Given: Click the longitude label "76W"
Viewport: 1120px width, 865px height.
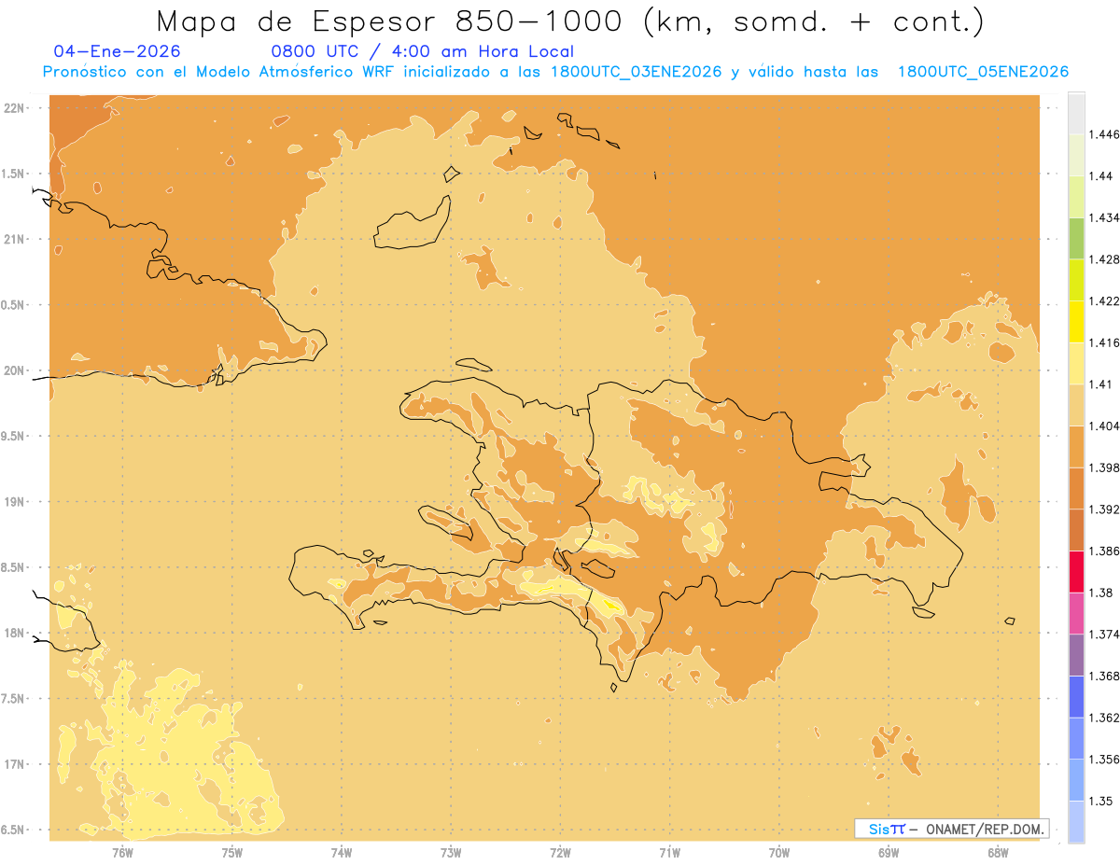Looking at the screenshot, I should (x=122, y=852).
